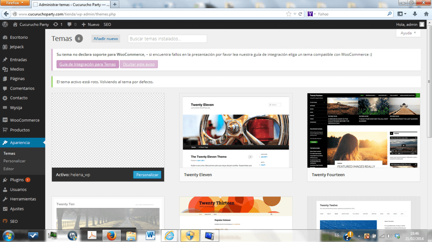Click Ocultar este aviso button
The image size is (432, 242).
coord(139,64)
